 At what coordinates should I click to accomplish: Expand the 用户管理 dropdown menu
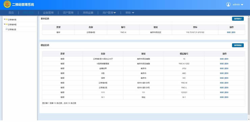pos(109,13)
